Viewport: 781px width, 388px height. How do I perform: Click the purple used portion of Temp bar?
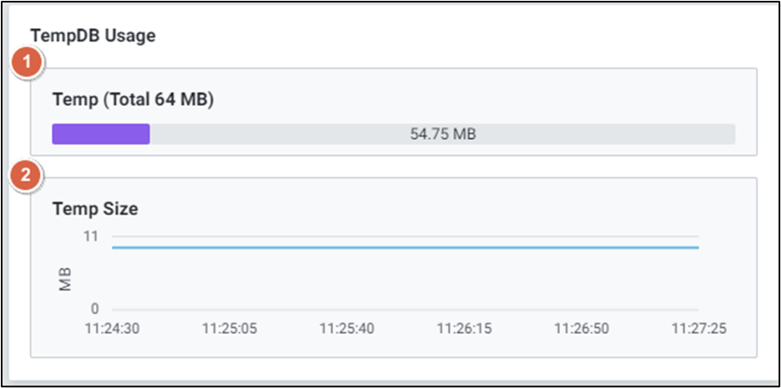coord(100,134)
